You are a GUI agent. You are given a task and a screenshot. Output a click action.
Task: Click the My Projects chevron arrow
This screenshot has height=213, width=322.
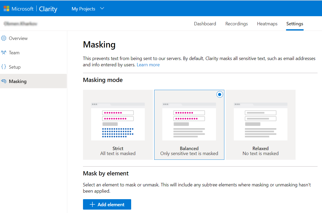tap(102, 8)
